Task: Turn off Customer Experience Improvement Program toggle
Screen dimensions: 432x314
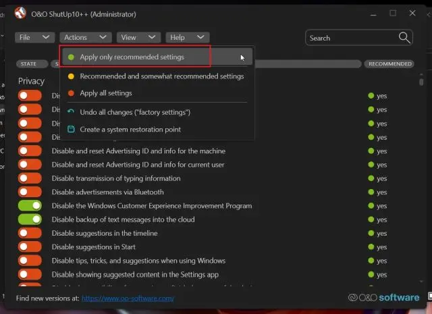Action: click(x=30, y=206)
